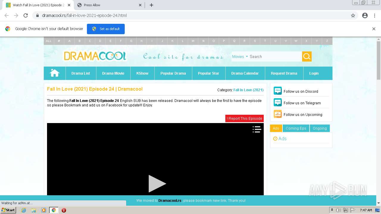Click into the Search input field
Screen dimensions: 381x214
pos(275,56)
